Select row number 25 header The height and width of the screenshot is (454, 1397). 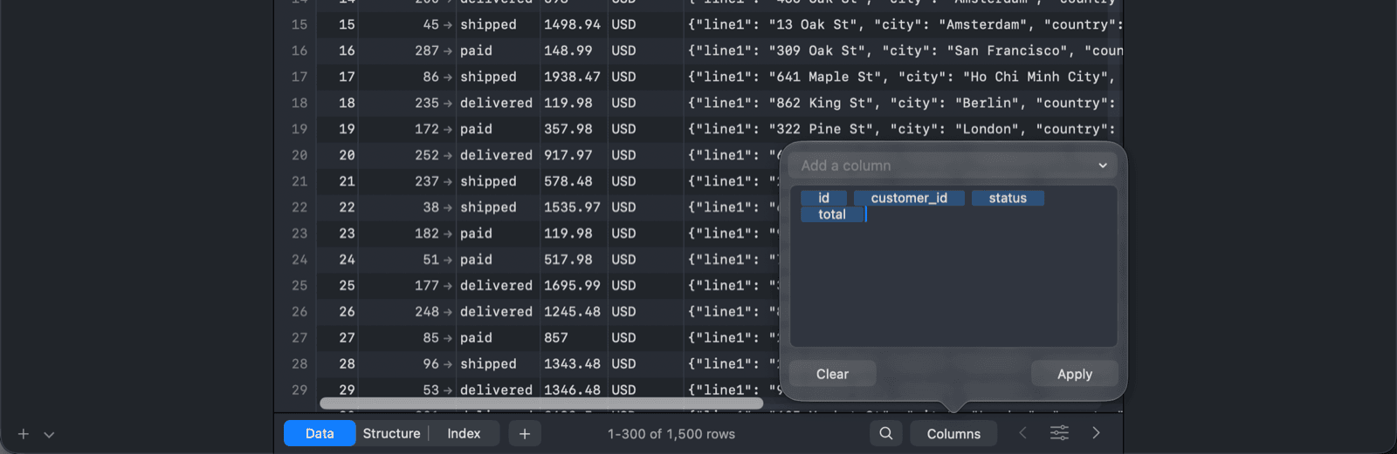coord(299,285)
